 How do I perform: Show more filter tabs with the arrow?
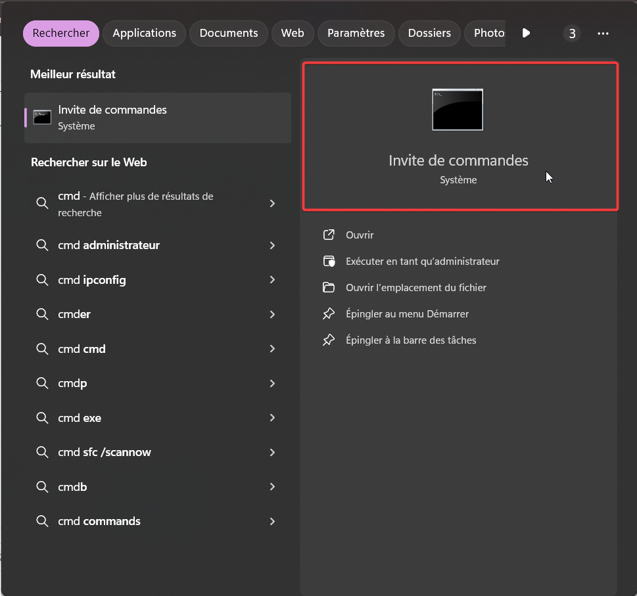click(x=526, y=34)
